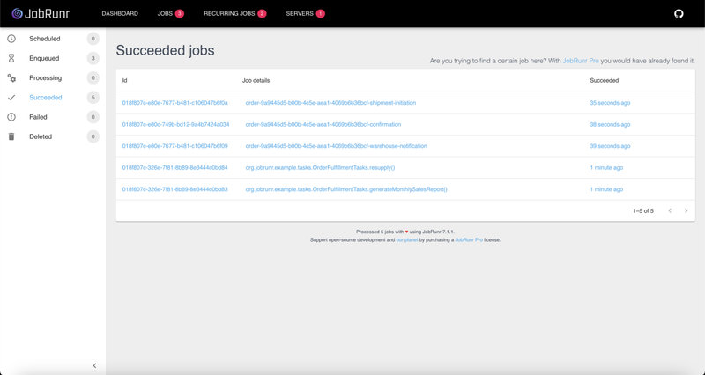
Task: Click the Enqueued hourglass icon
Action: (x=11, y=58)
